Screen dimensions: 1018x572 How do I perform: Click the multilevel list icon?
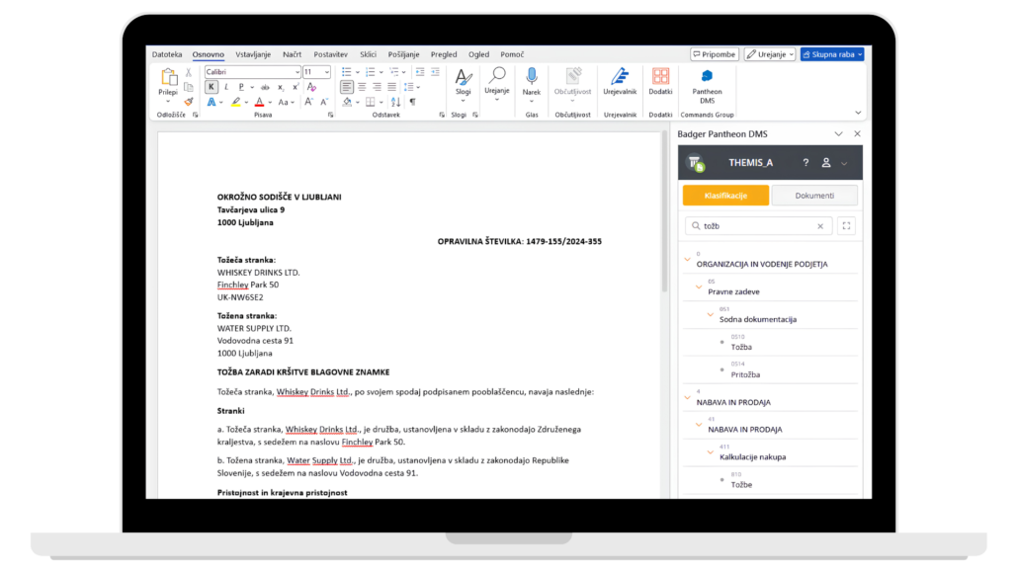click(x=394, y=72)
